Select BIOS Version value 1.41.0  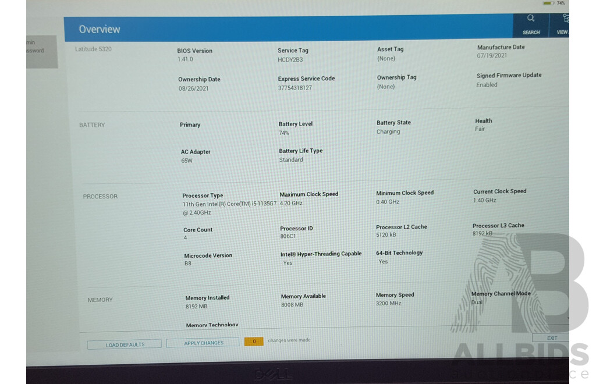pyautogui.click(x=185, y=59)
